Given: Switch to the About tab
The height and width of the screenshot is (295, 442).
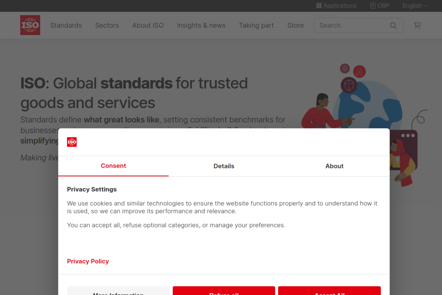Looking at the screenshot, I should (334, 166).
